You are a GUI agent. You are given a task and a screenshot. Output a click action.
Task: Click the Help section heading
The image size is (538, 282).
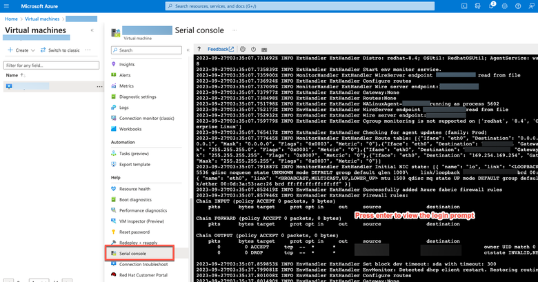coord(116,178)
